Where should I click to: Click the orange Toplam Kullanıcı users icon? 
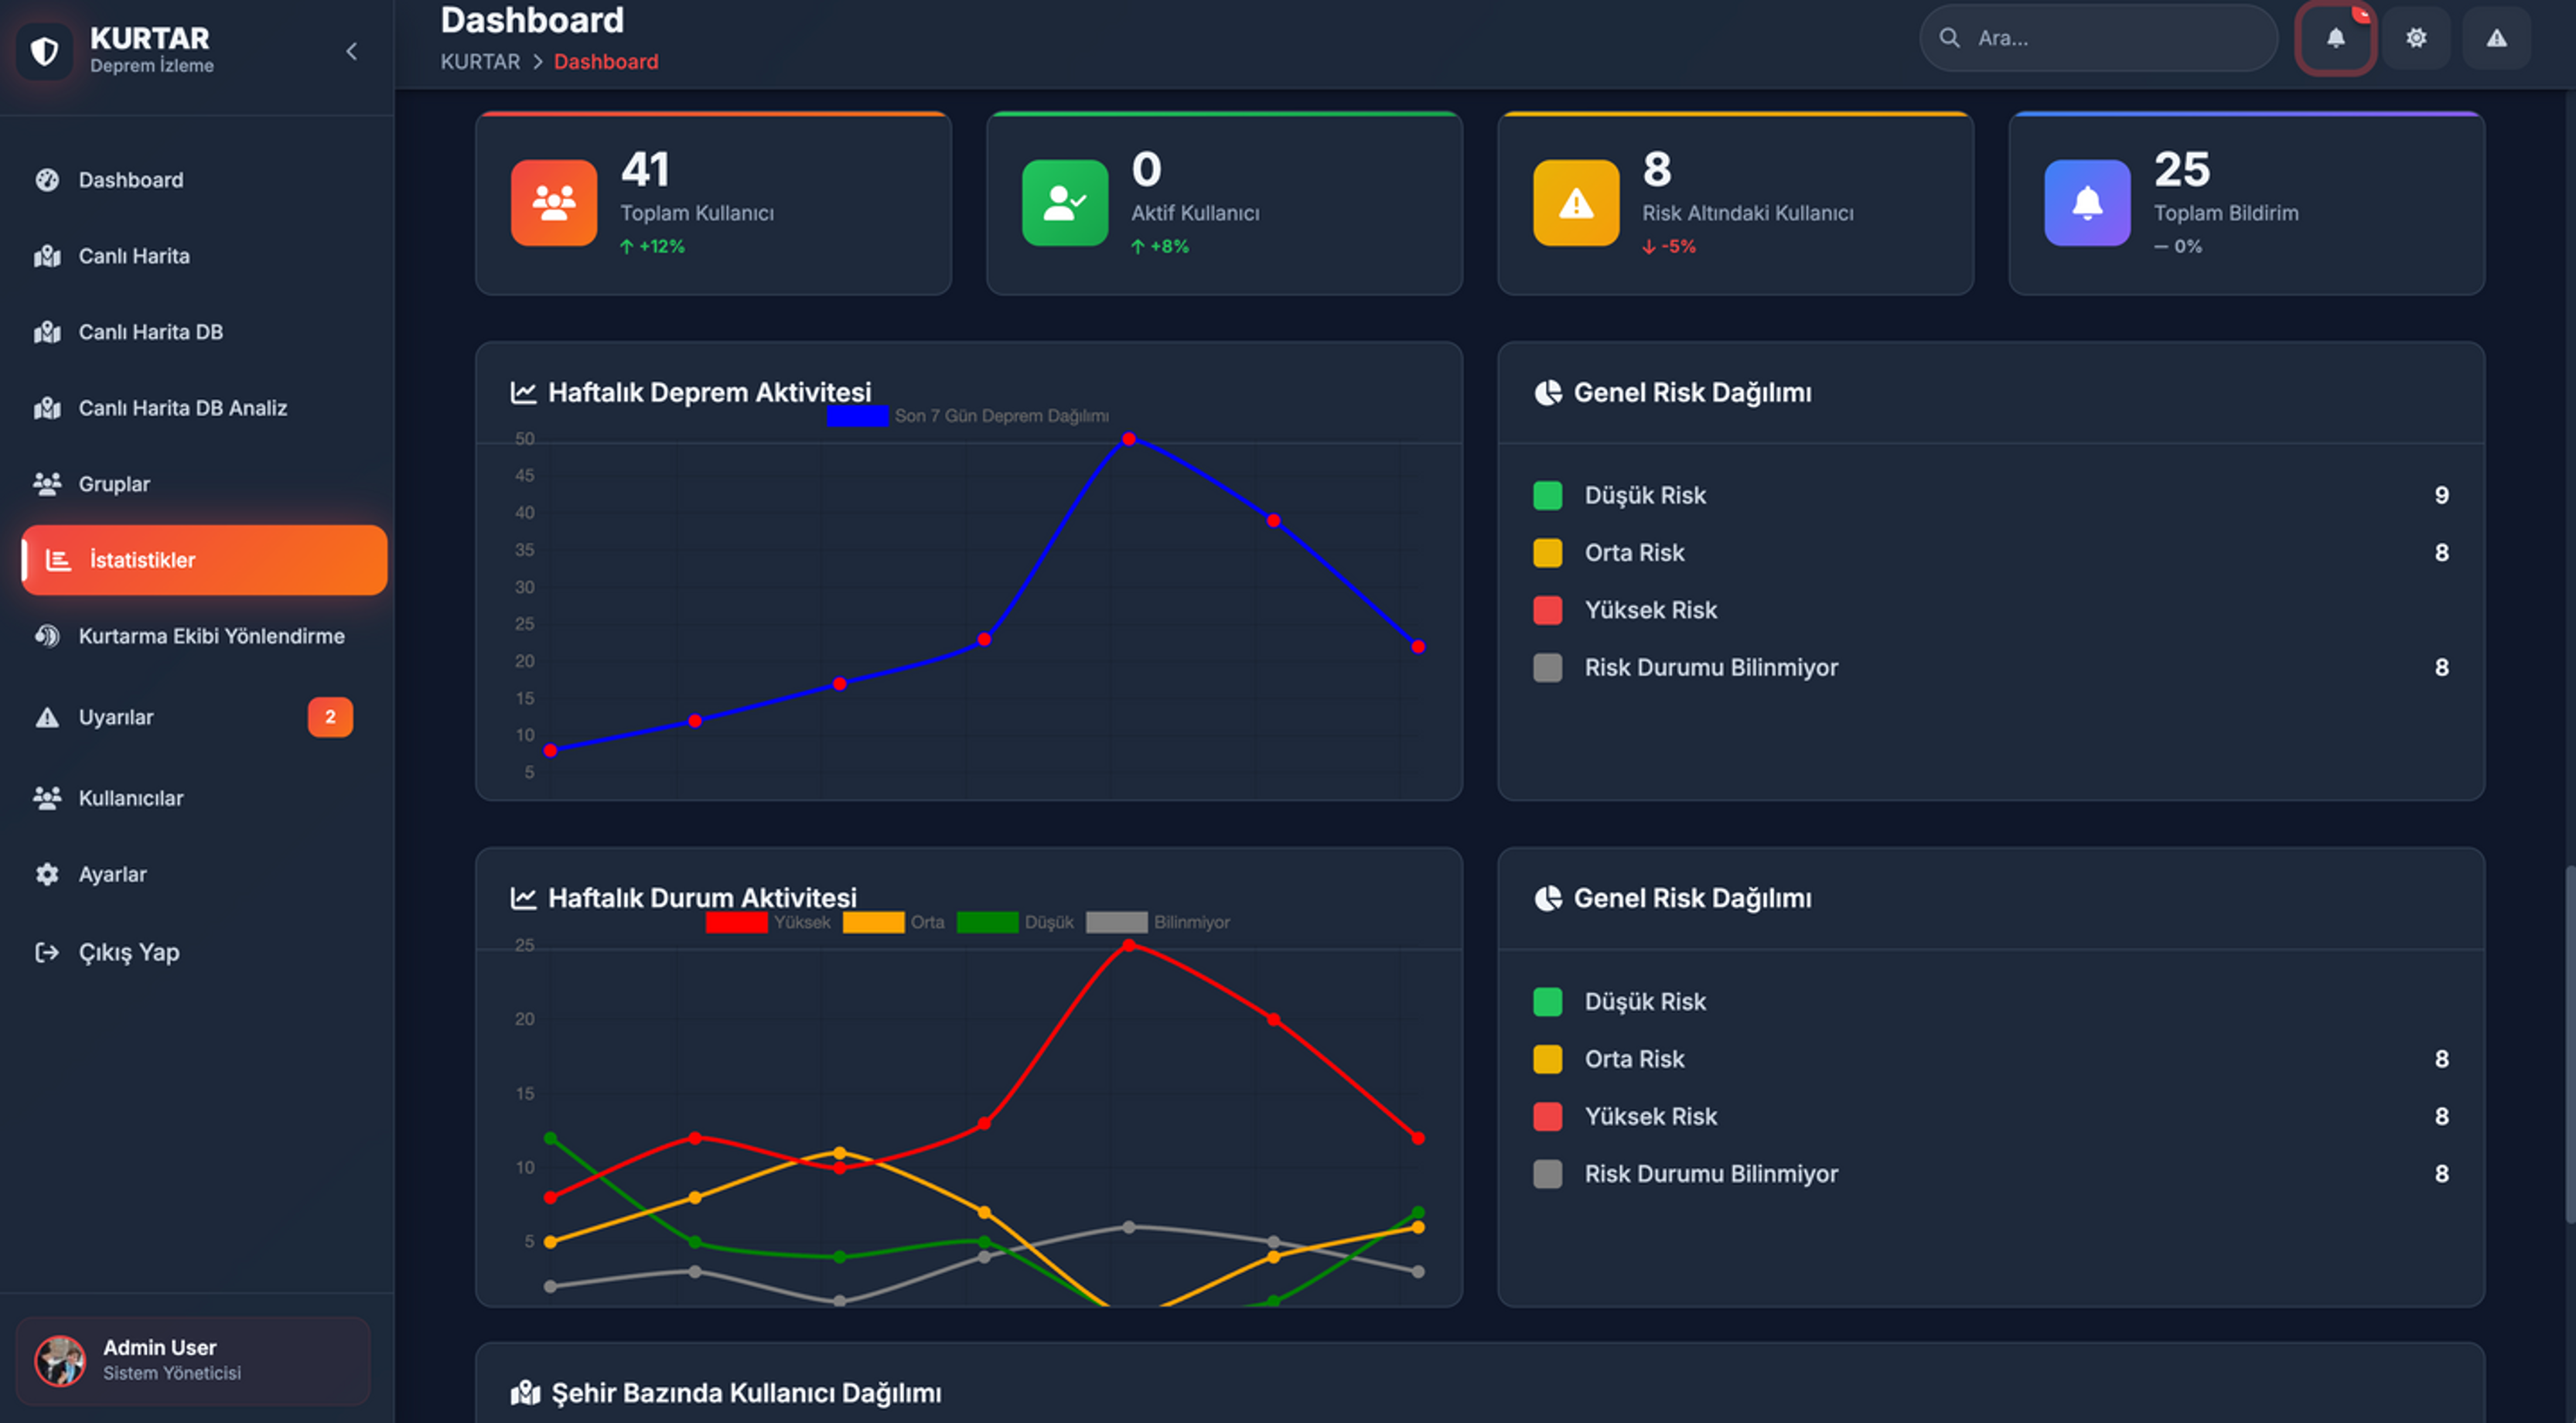[x=553, y=203]
